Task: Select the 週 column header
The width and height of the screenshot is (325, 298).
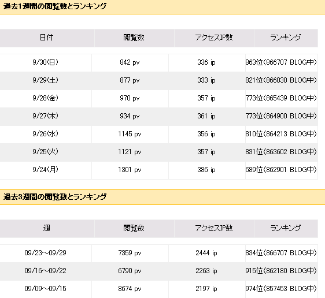Action: point(46,228)
